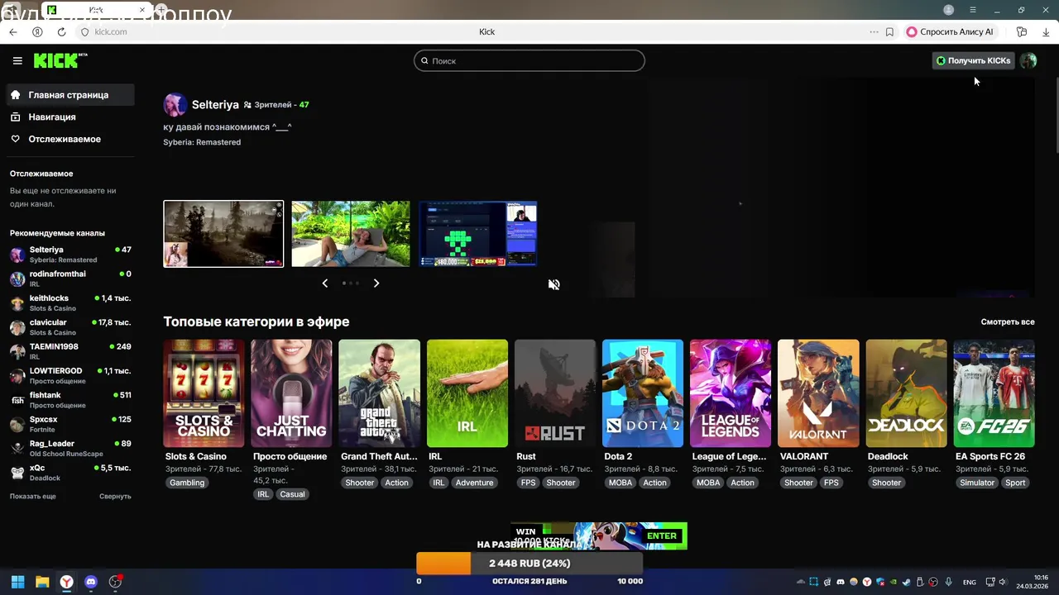The width and height of the screenshot is (1059, 595).
Task: Open Grand Theft Auto category card
Action: pos(380,393)
